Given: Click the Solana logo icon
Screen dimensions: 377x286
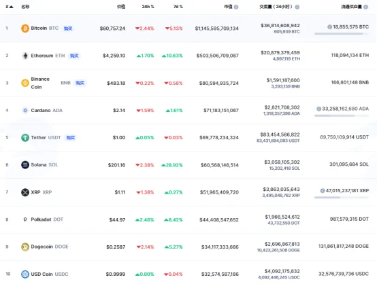Looking at the screenshot, I should coord(25,165).
